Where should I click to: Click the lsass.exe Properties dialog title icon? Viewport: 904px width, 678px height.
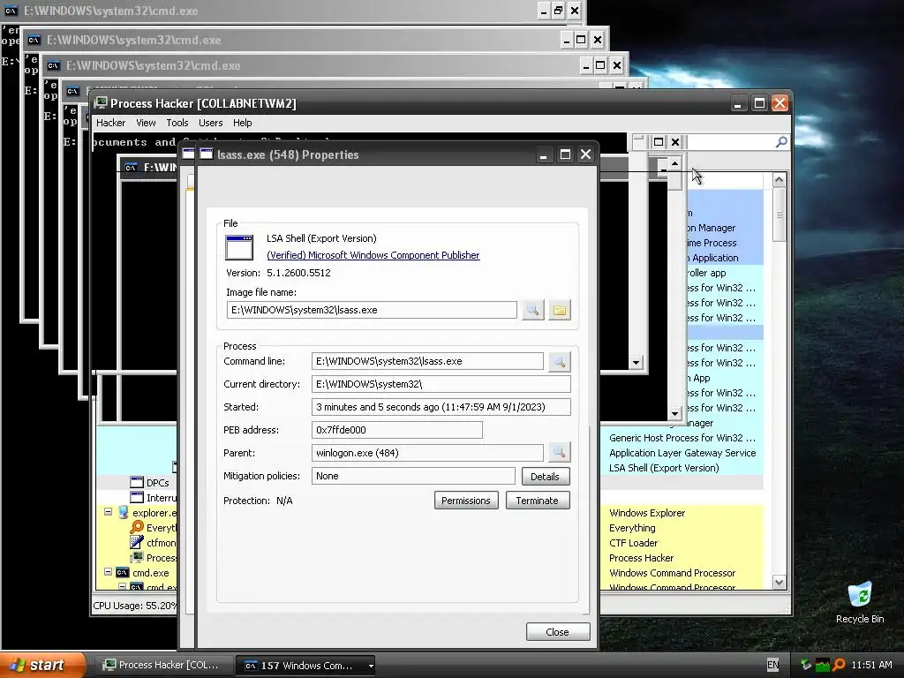tap(207, 154)
